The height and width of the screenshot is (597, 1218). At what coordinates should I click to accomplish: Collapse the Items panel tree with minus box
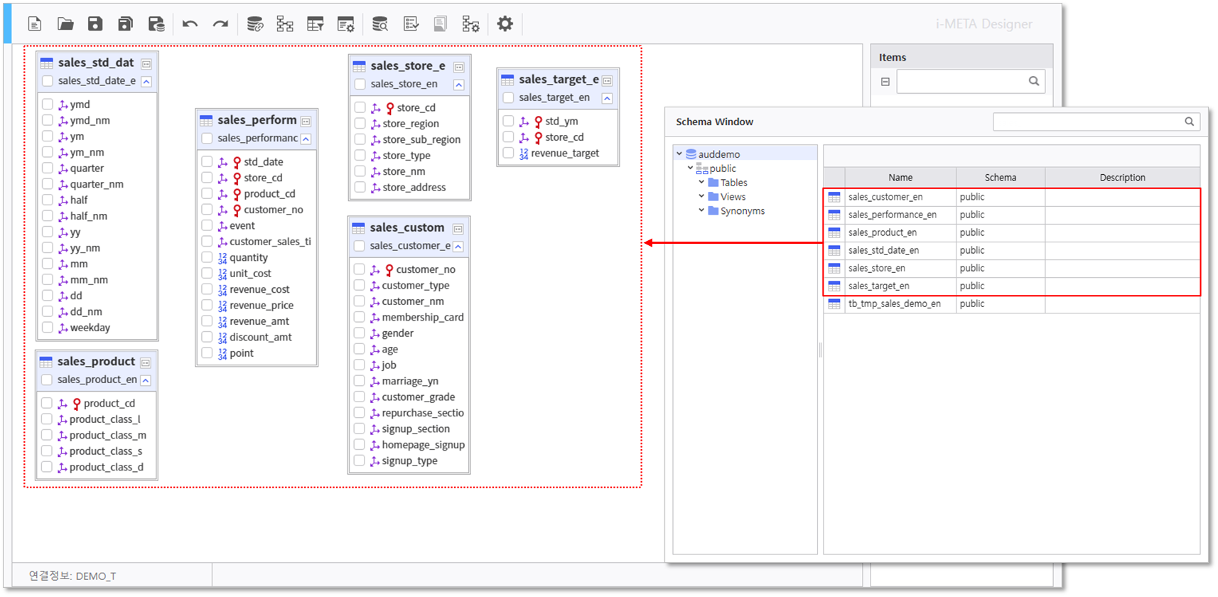click(x=885, y=82)
